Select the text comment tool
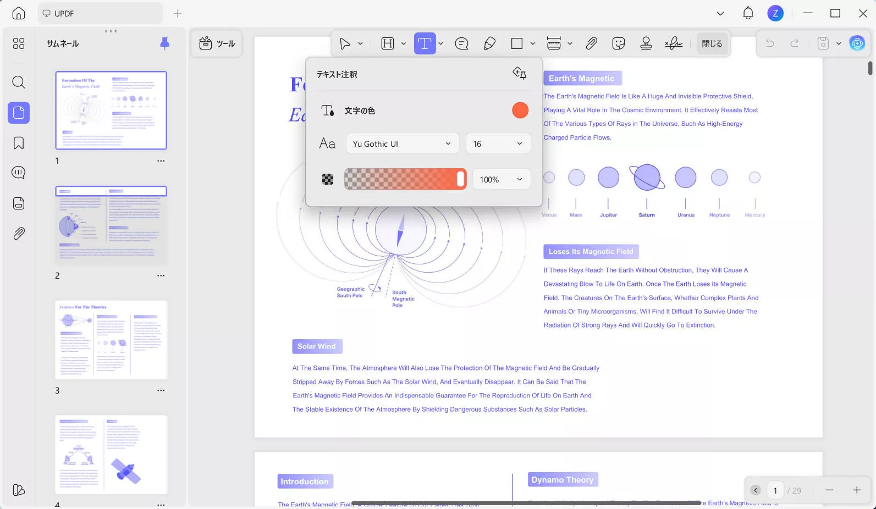Image resolution: width=876 pixels, height=509 pixels. pos(425,43)
